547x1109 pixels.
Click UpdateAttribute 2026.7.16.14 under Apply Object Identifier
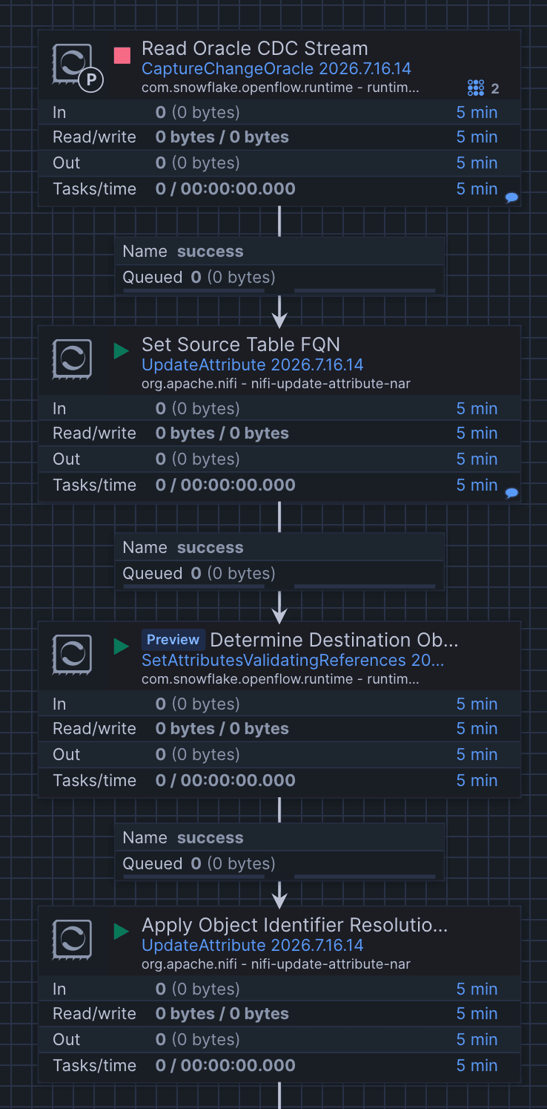[x=253, y=946]
